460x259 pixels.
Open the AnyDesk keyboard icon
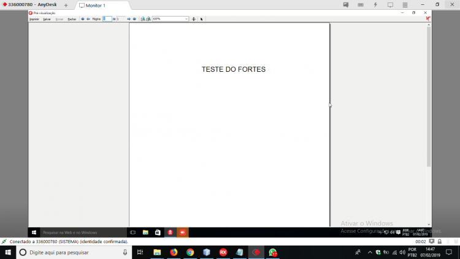[x=361, y=5]
